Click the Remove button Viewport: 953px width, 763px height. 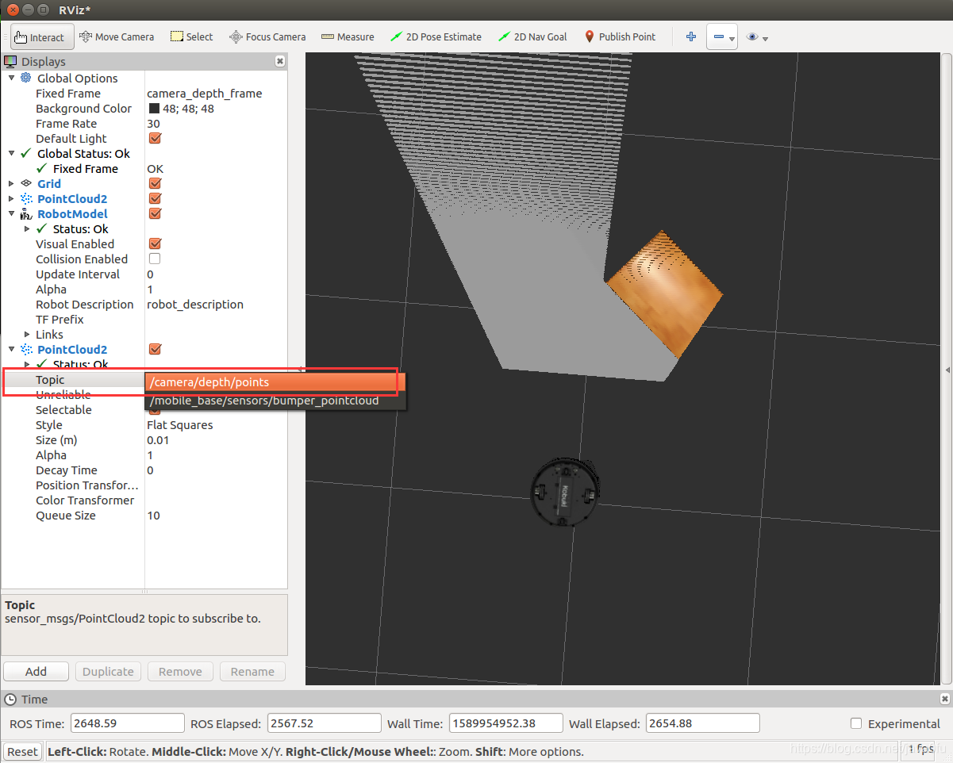[180, 671]
